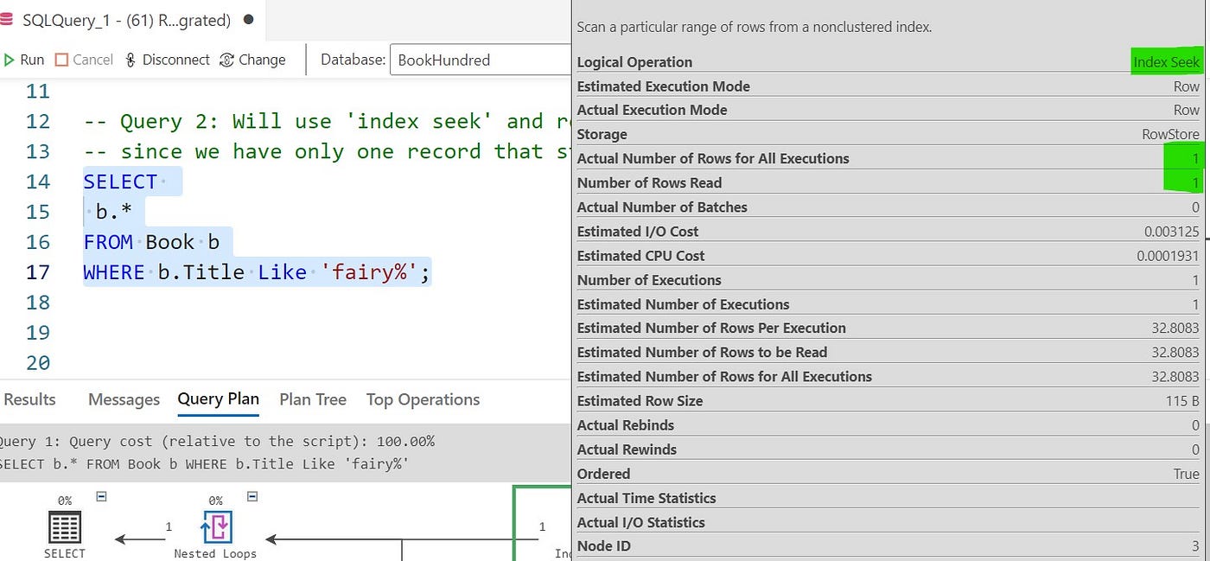Image resolution: width=1210 pixels, height=561 pixels.
Task: Click line number 14 in the editor gutter
Action: (x=38, y=182)
